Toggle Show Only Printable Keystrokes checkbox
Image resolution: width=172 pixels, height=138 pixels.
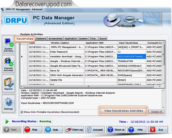tap(22, 112)
